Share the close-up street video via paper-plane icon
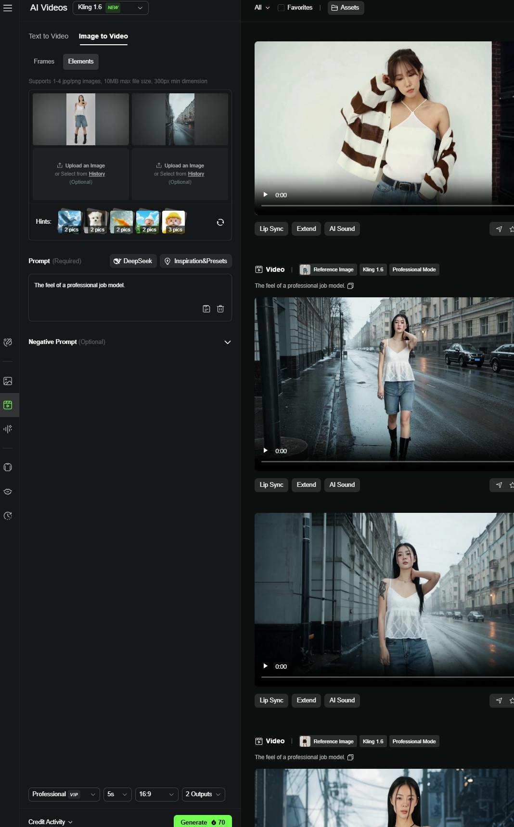514x827 pixels. coord(499,700)
